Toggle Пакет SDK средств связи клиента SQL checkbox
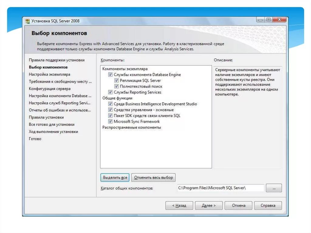 [110, 115]
